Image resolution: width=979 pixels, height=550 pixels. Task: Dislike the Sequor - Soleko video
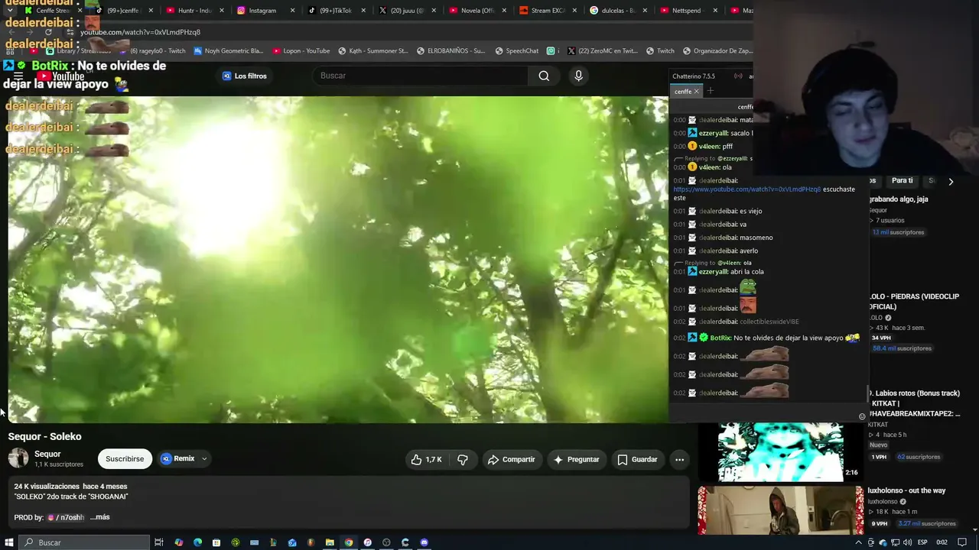[463, 459]
